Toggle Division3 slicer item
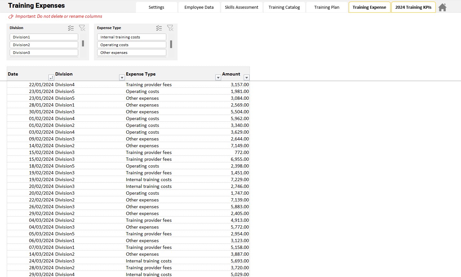461x277 pixels. pyautogui.click(x=44, y=53)
